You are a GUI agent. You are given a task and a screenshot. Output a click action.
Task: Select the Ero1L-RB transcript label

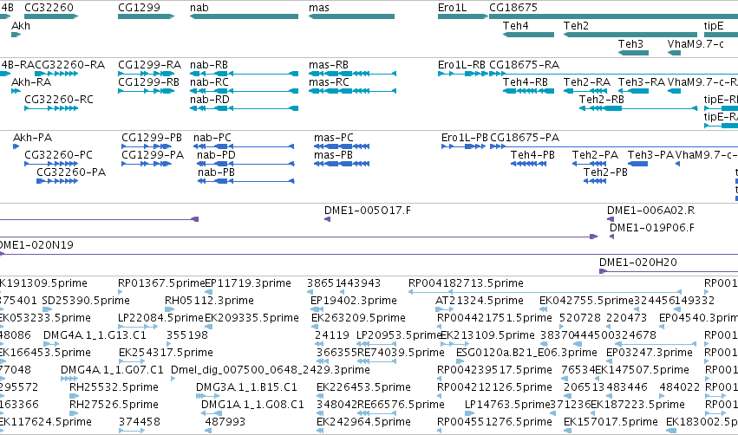point(461,64)
